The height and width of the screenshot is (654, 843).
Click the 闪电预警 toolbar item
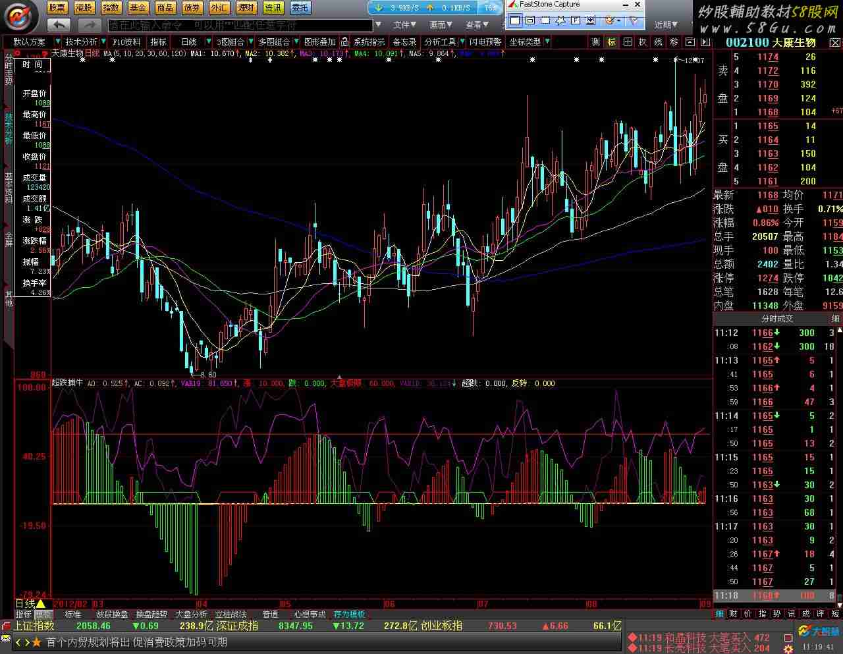(x=485, y=41)
